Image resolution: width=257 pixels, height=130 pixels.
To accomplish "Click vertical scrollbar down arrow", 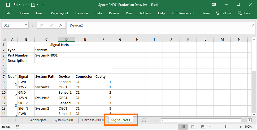I will (254, 115).
